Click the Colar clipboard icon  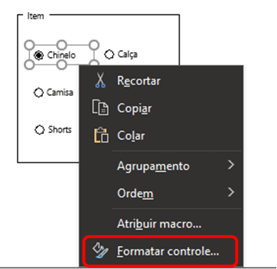coord(101,135)
